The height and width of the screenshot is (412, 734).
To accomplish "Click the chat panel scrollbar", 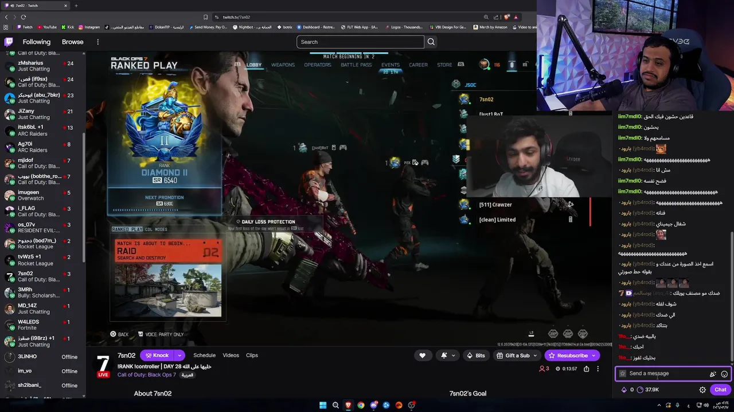I will point(732,298).
